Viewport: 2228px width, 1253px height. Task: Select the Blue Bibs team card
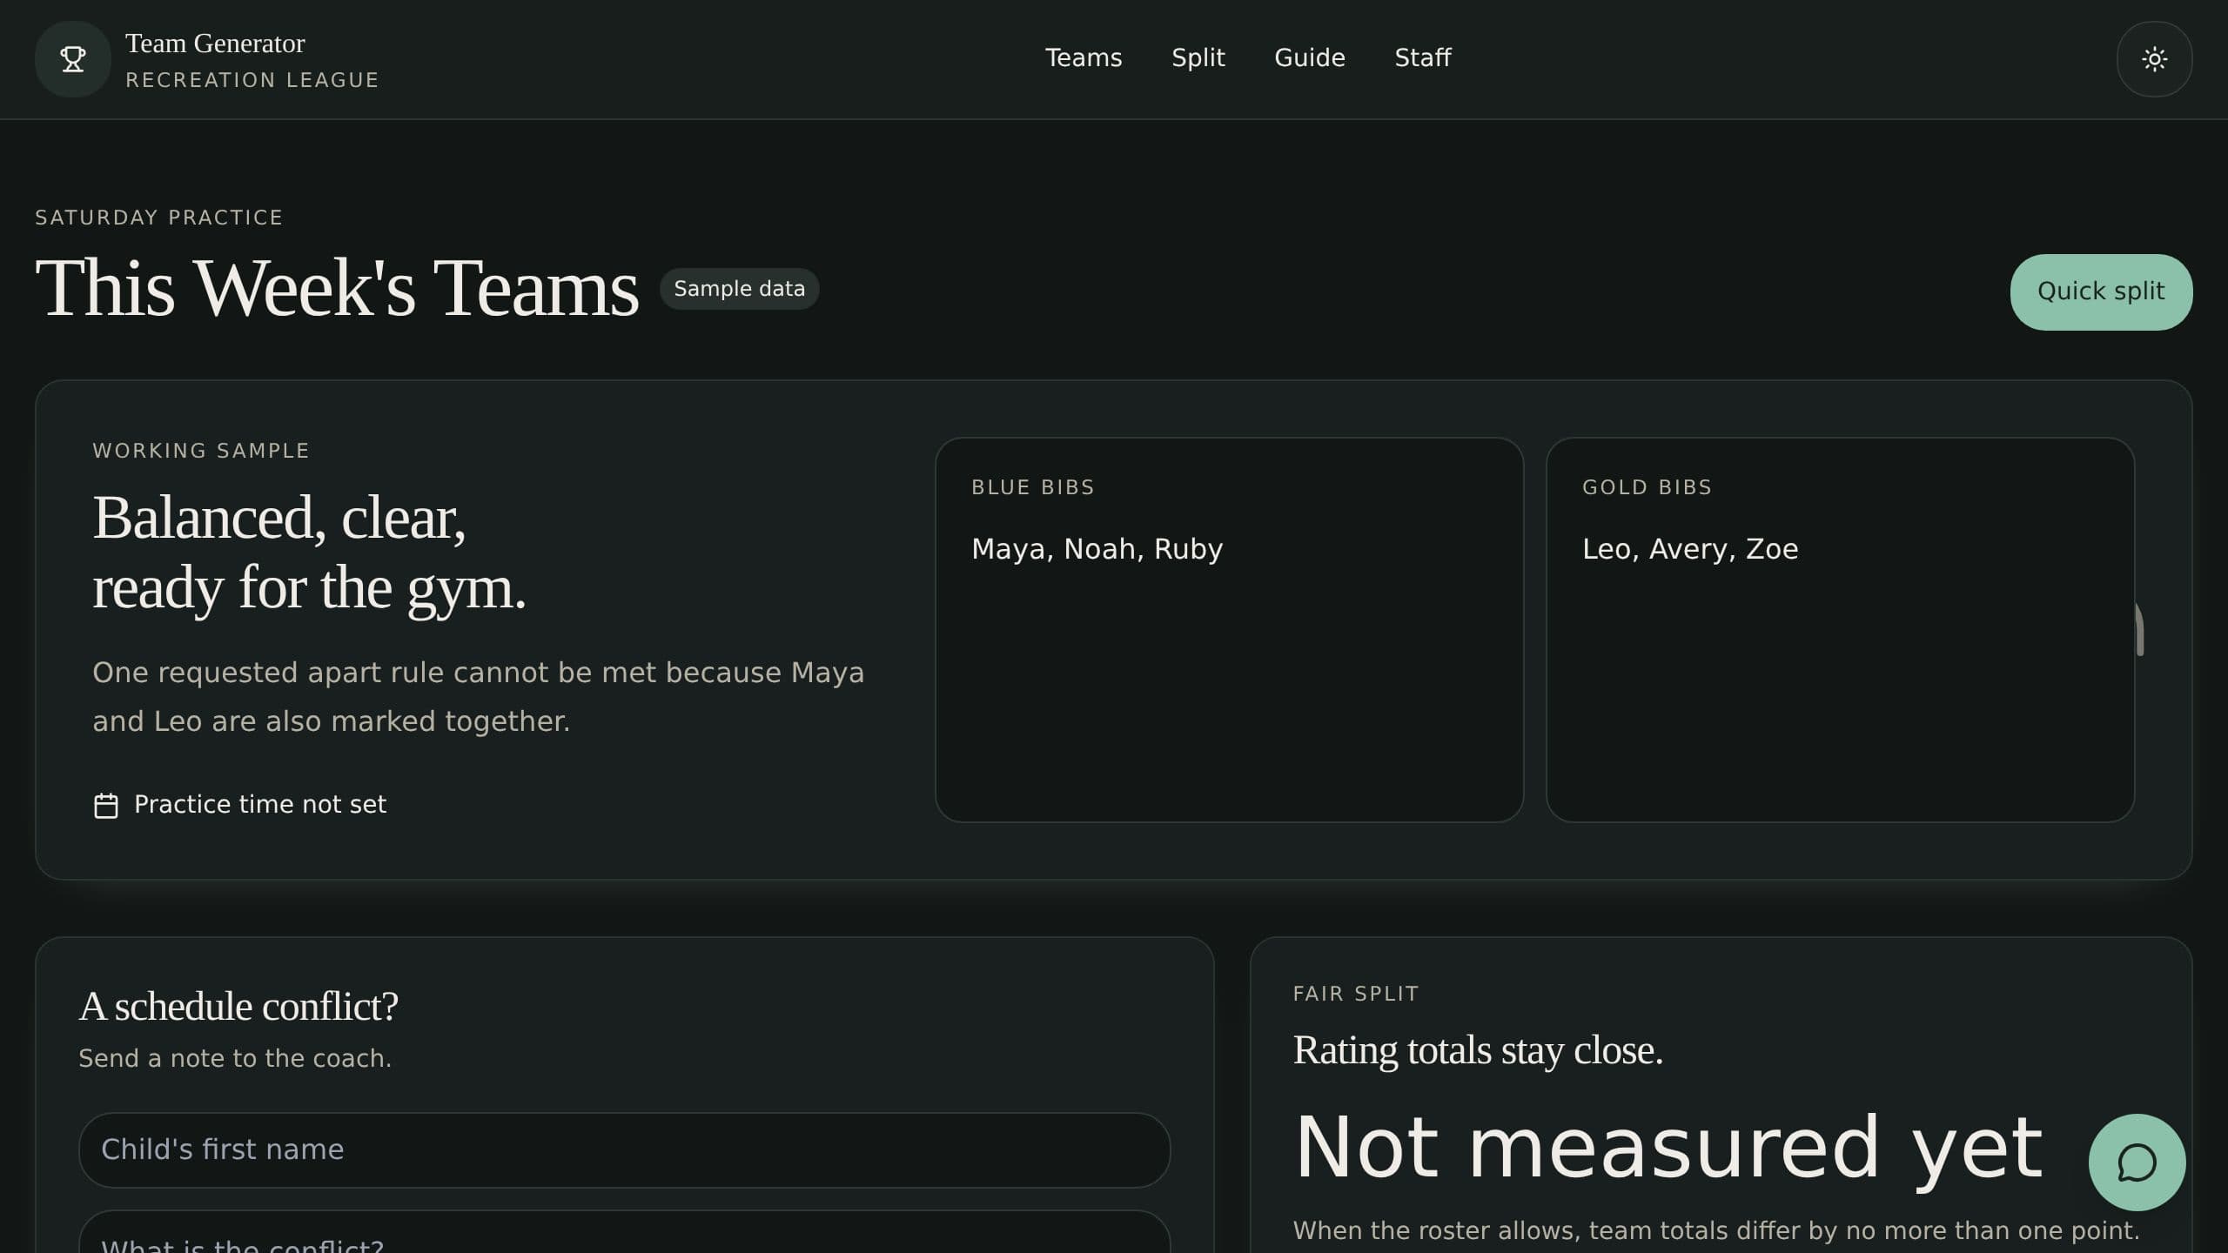tap(1229, 629)
